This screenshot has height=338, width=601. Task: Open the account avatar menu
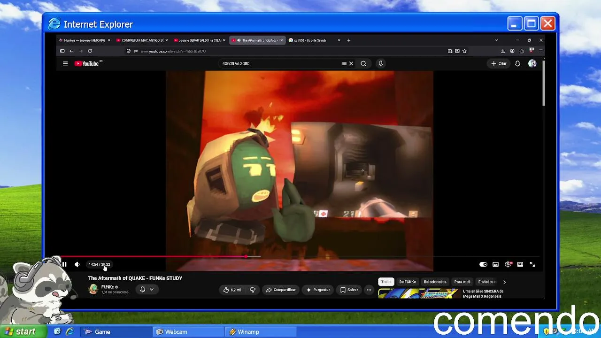[532, 63]
